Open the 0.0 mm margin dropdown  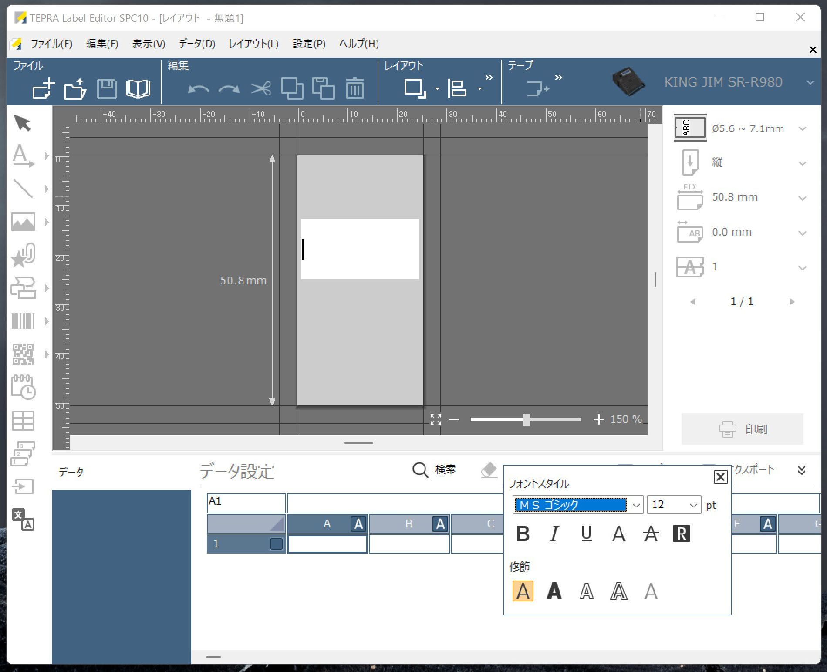pyautogui.click(x=803, y=233)
